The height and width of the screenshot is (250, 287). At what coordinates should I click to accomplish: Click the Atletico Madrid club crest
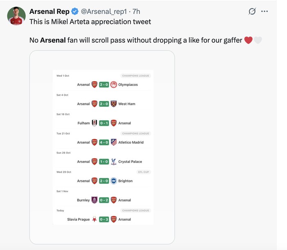click(x=114, y=142)
